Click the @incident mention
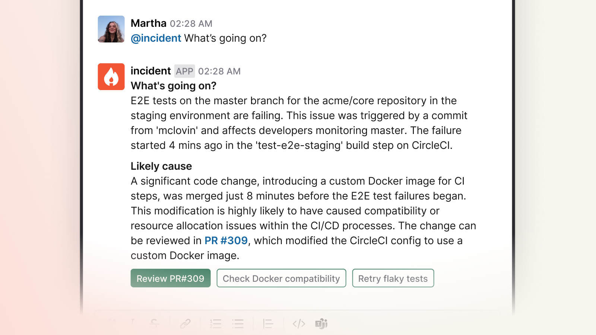 [156, 38]
